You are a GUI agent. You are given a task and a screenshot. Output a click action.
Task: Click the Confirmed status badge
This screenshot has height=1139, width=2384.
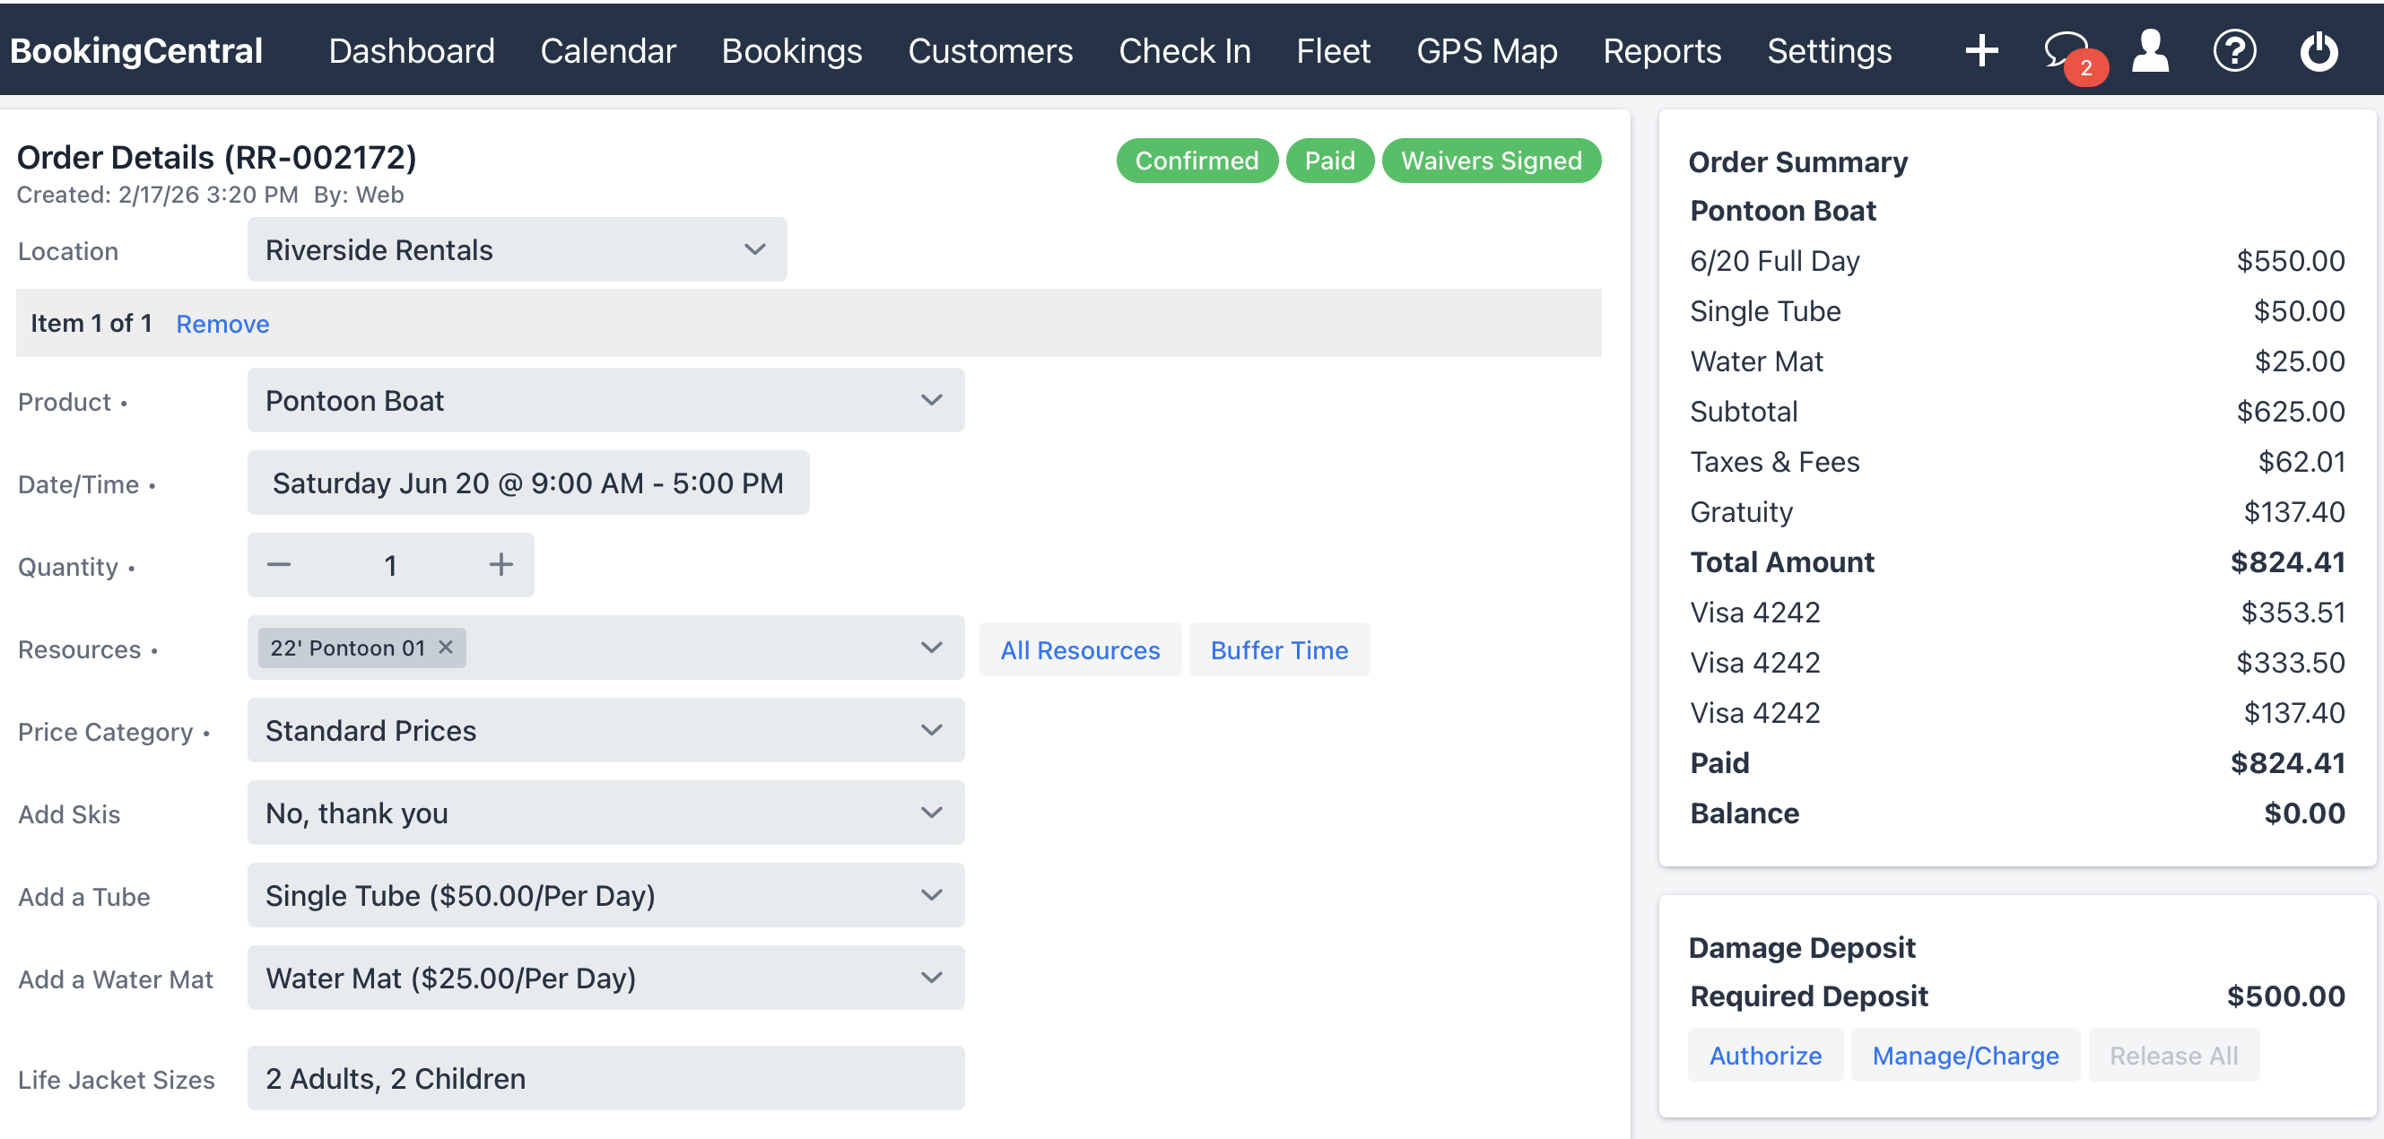[x=1196, y=160]
